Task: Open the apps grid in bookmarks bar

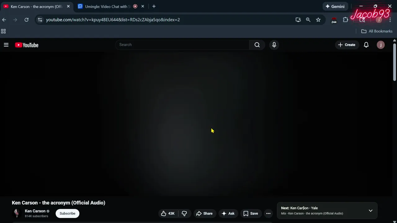Action: (x=3, y=31)
